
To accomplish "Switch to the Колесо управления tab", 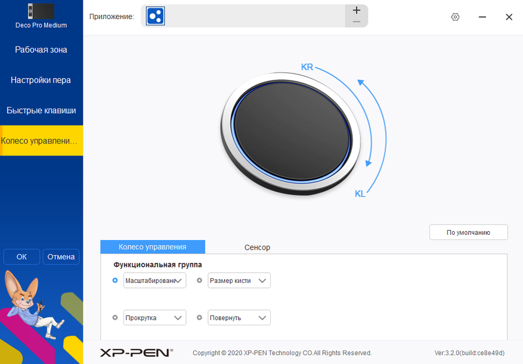I will [x=153, y=247].
